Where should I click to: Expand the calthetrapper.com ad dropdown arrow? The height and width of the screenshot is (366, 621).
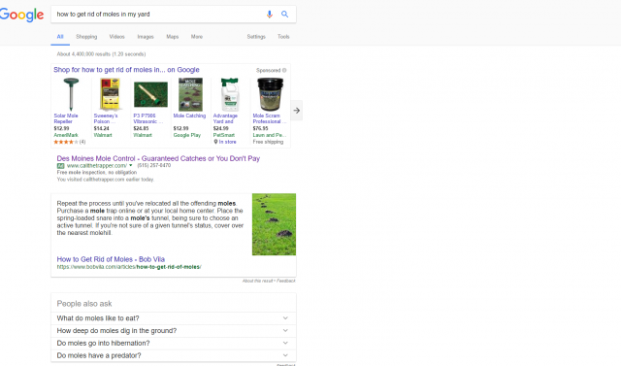[x=131, y=166]
